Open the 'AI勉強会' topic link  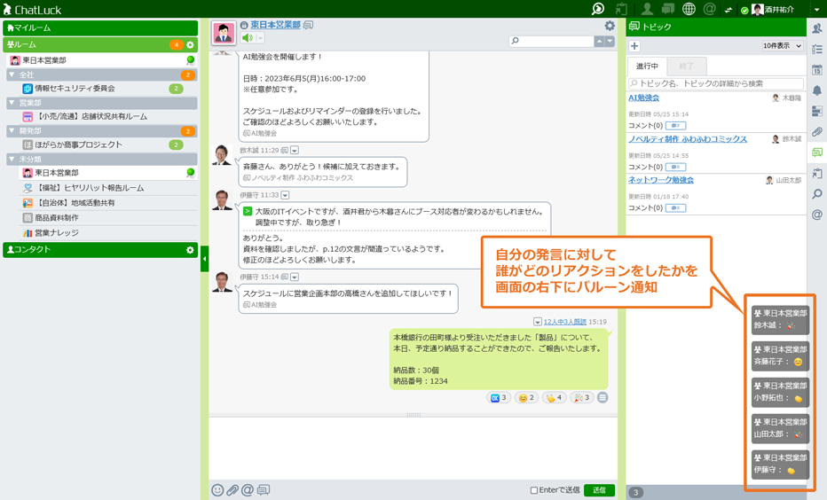pyautogui.click(x=643, y=98)
